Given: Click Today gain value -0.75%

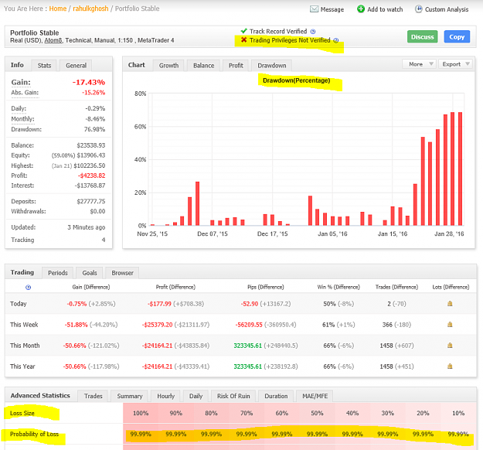Looking at the screenshot, I should [77, 304].
